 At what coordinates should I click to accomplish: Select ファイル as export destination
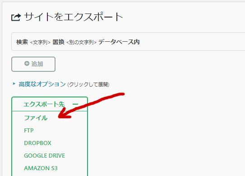click(x=36, y=118)
